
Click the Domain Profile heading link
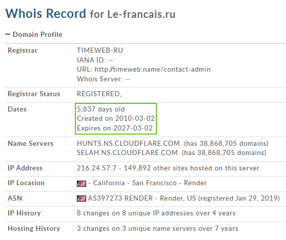click(37, 34)
